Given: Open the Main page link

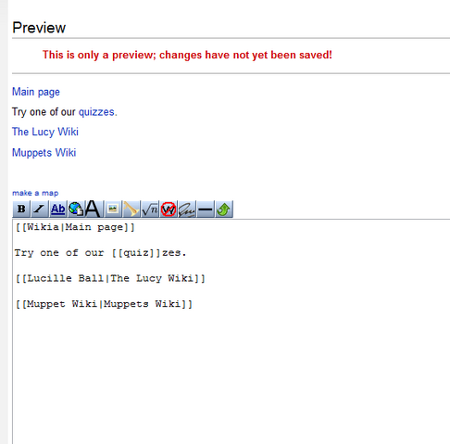Looking at the screenshot, I should coord(36,92).
